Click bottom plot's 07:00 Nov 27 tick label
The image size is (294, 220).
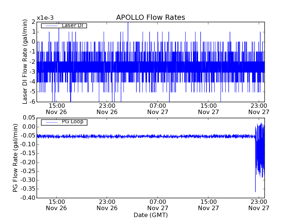[x=158, y=205]
